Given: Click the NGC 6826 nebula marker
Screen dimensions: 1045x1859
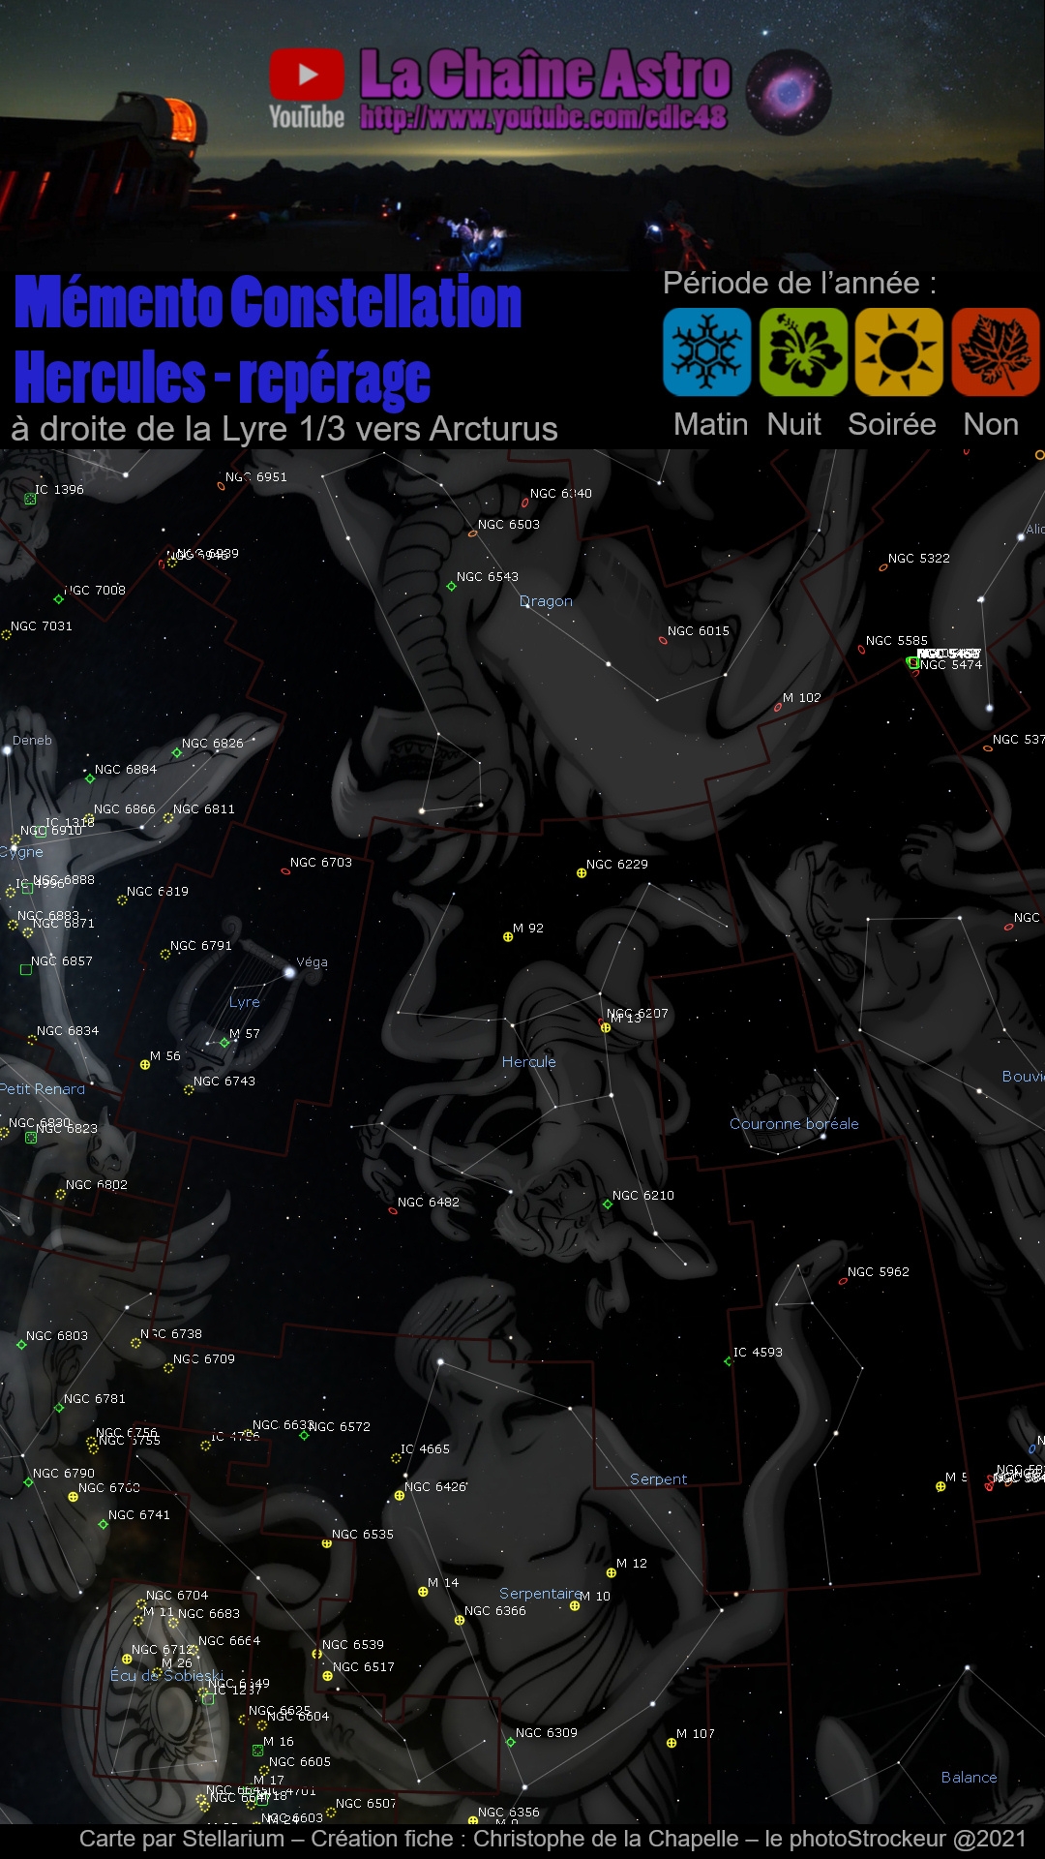Looking at the screenshot, I should tap(177, 752).
